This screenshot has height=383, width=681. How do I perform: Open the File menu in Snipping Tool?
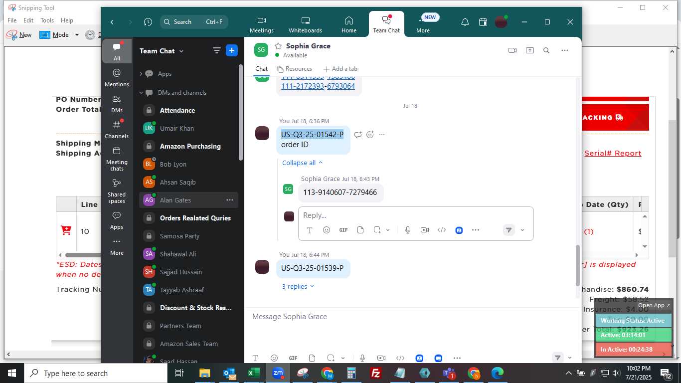12,20
